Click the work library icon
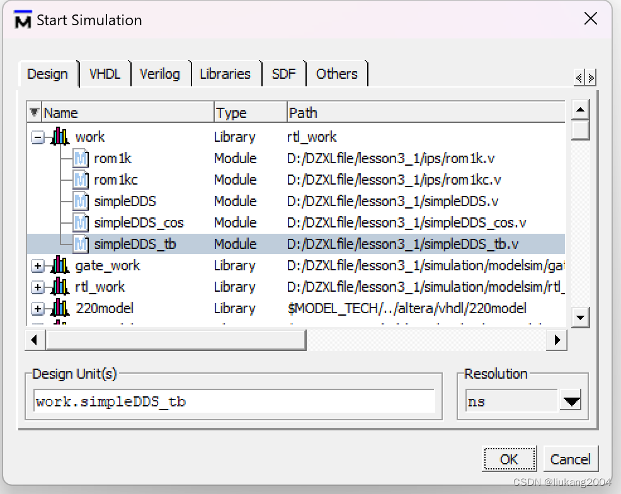 click(x=61, y=136)
